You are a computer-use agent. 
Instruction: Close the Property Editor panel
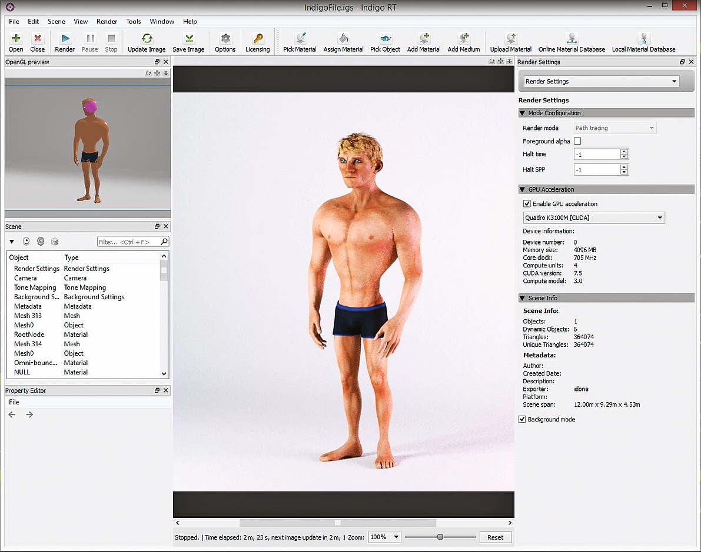[x=166, y=390]
